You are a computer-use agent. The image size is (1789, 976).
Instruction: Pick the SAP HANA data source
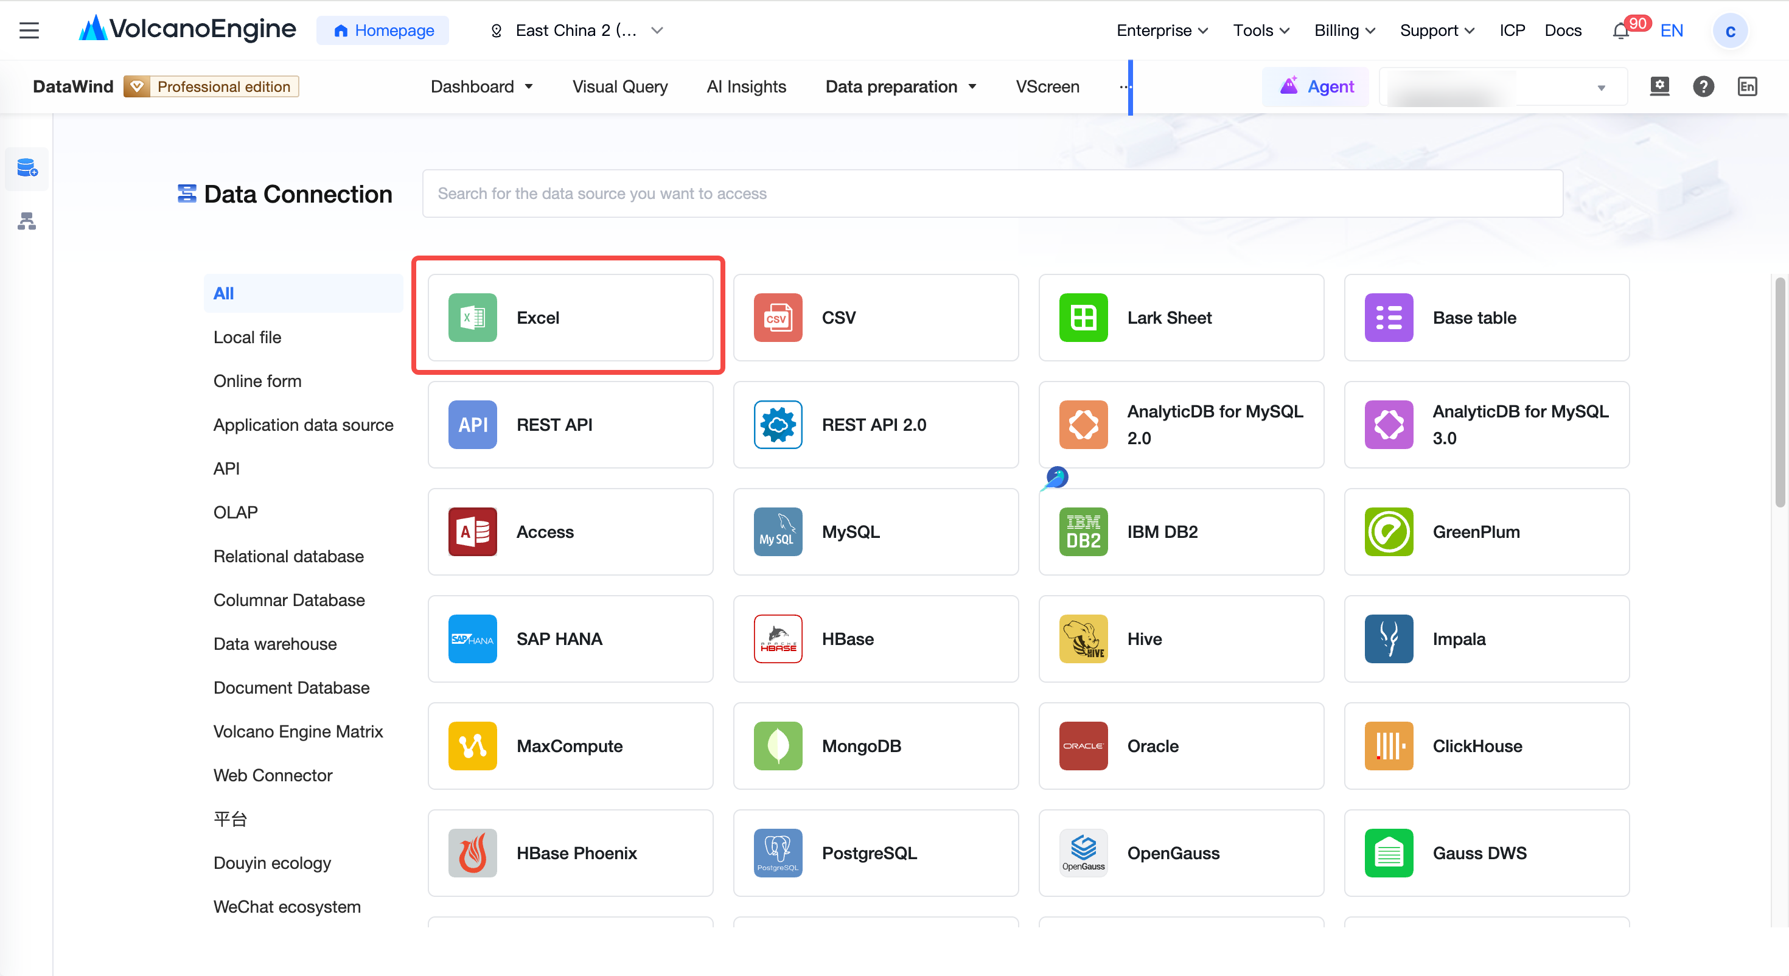tap(570, 638)
